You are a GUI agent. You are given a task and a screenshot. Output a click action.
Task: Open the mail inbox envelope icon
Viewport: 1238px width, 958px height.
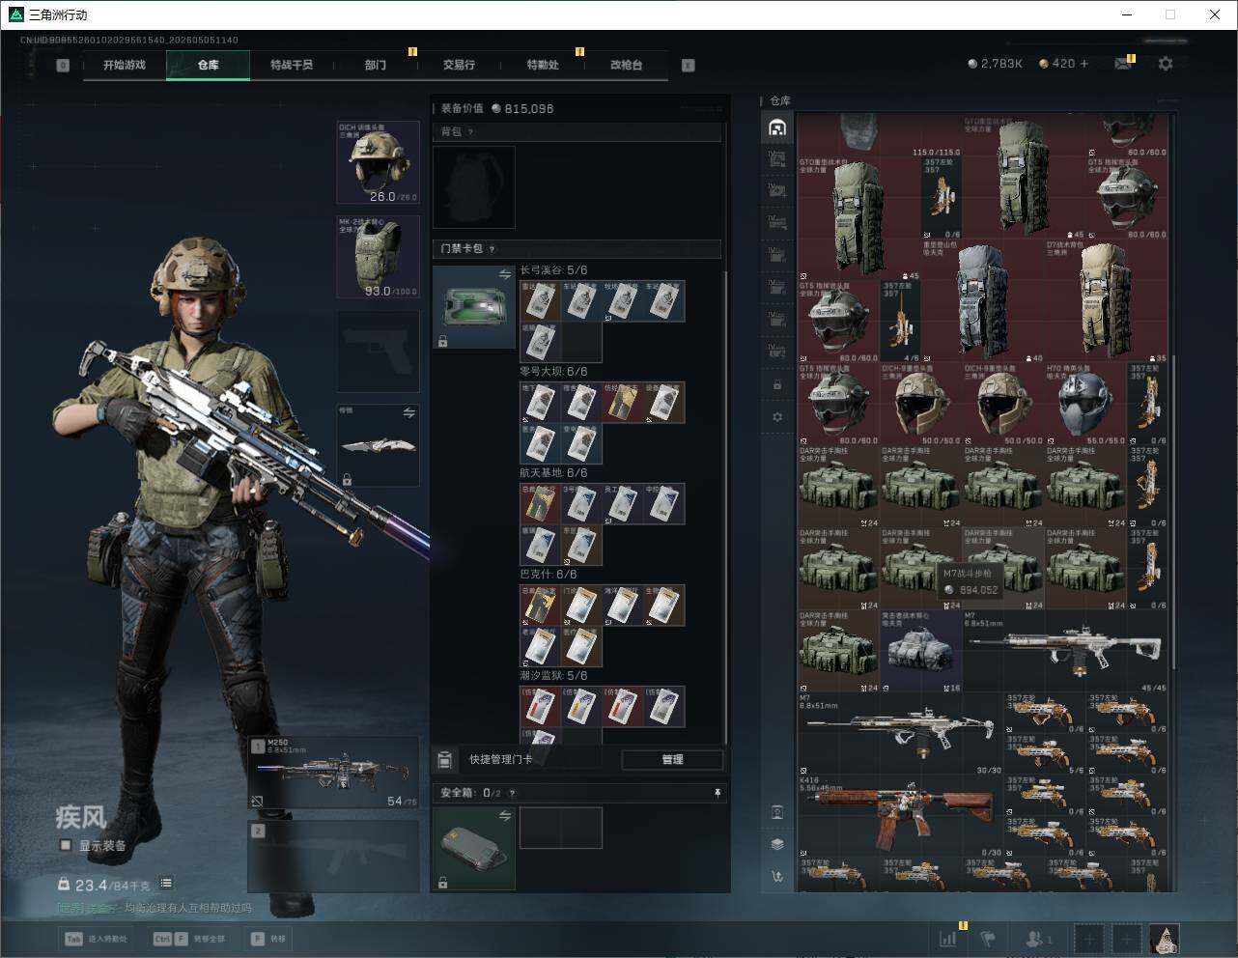click(x=1122, y=64)
